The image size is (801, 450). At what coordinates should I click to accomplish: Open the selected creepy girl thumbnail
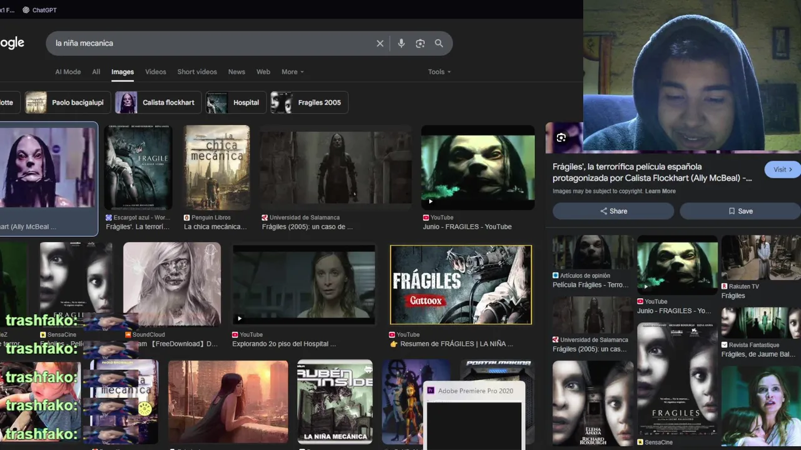(x=48, y=167)
